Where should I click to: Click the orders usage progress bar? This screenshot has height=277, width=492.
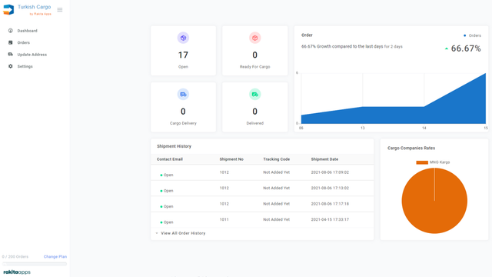coord(35,264)
